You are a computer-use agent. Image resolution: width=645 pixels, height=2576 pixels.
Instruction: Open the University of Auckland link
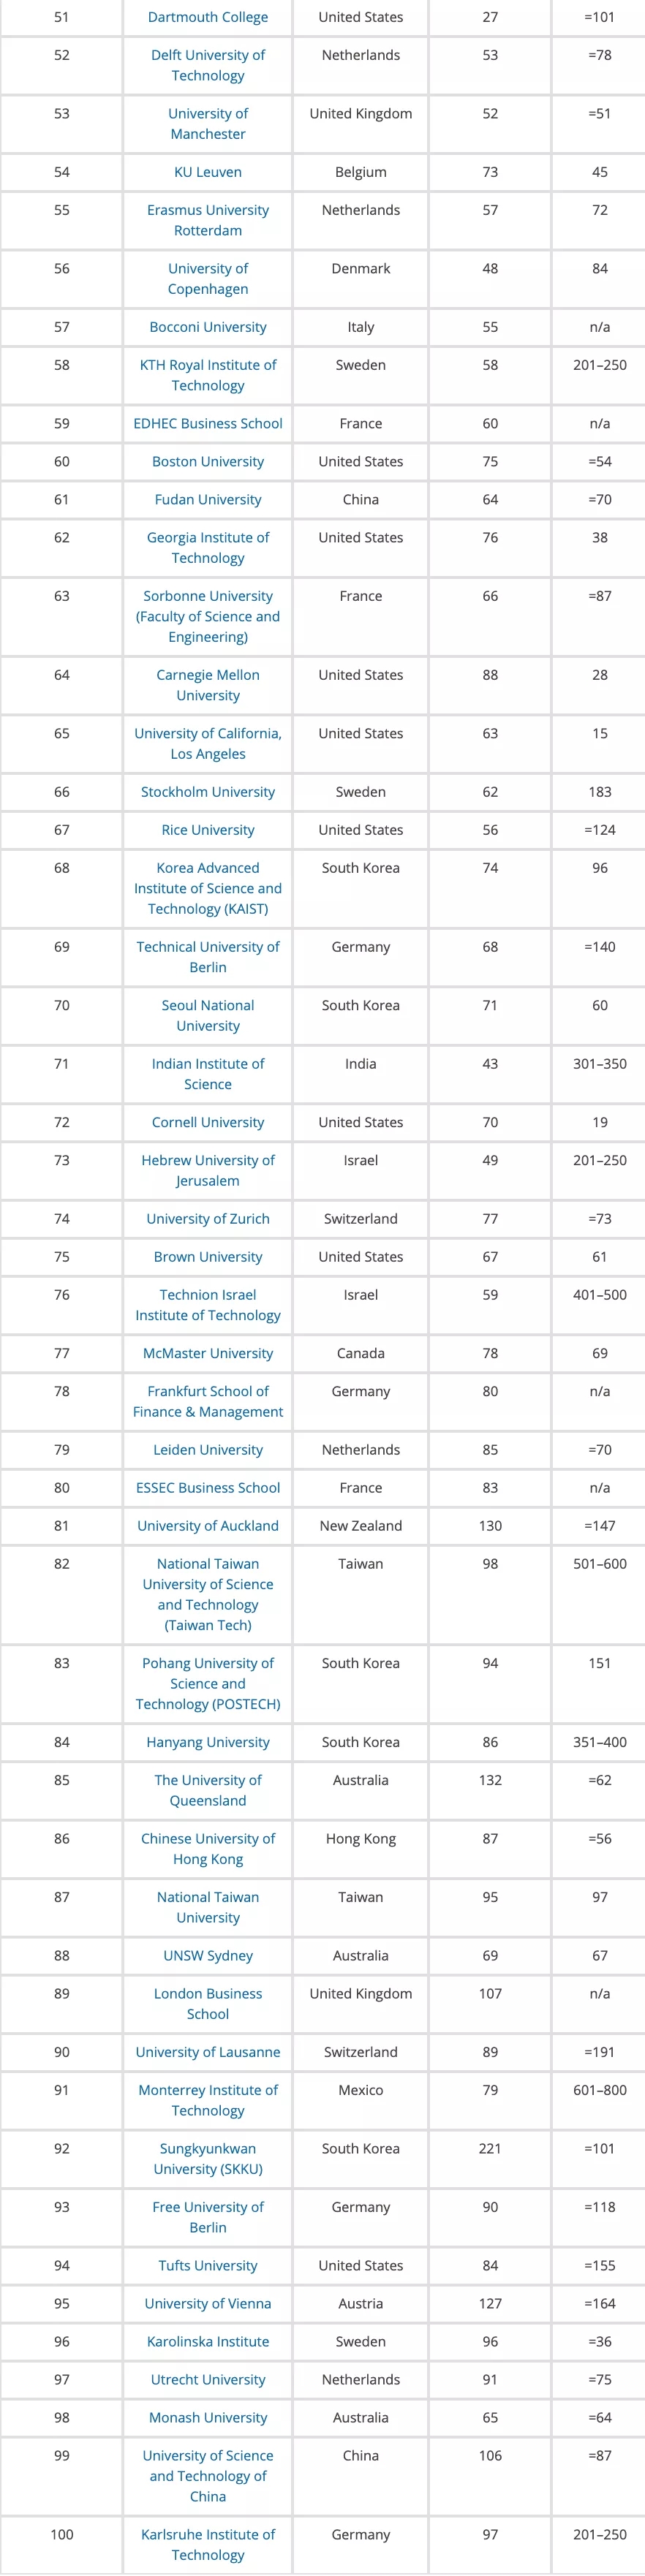(x=208, y=1525)
